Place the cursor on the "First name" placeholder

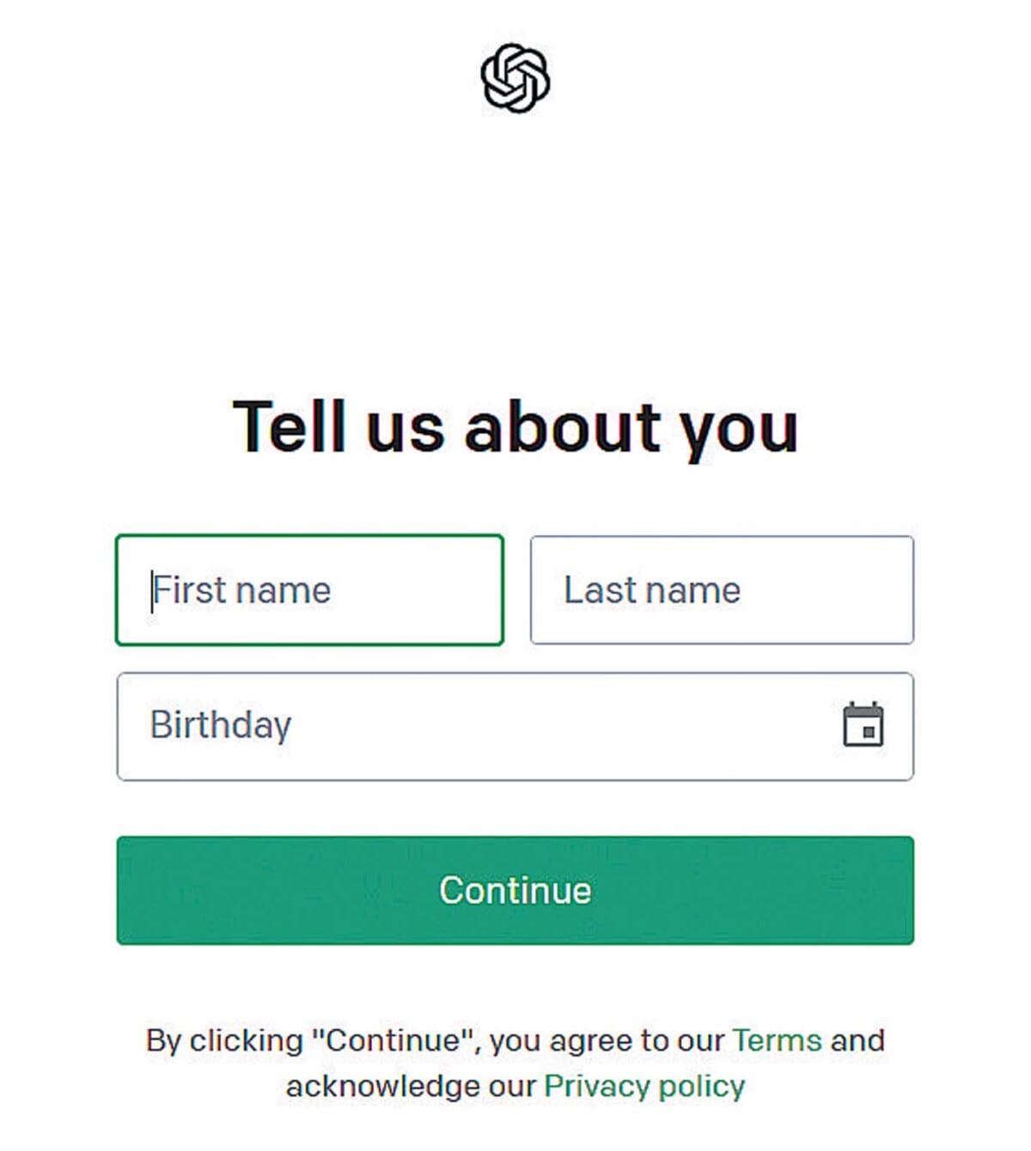241,590
